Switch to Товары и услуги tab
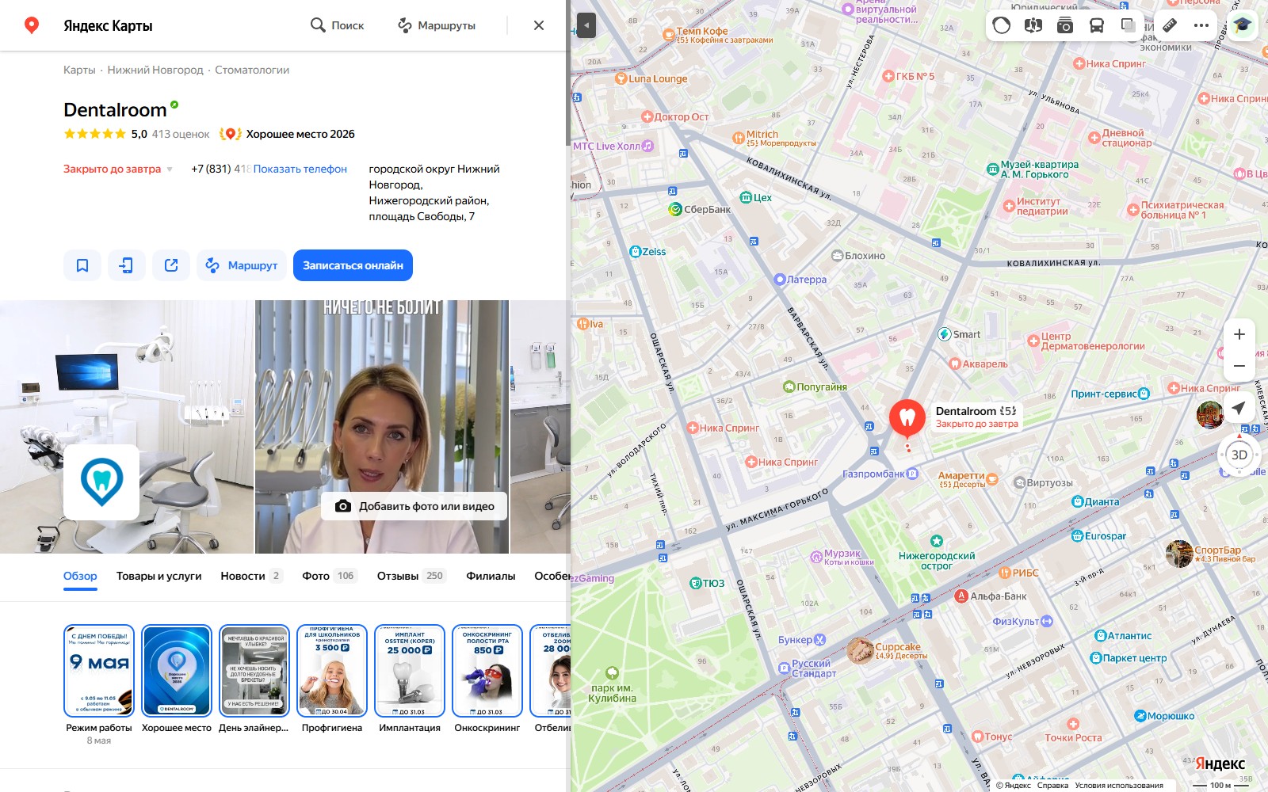 (x=158, y=576)
